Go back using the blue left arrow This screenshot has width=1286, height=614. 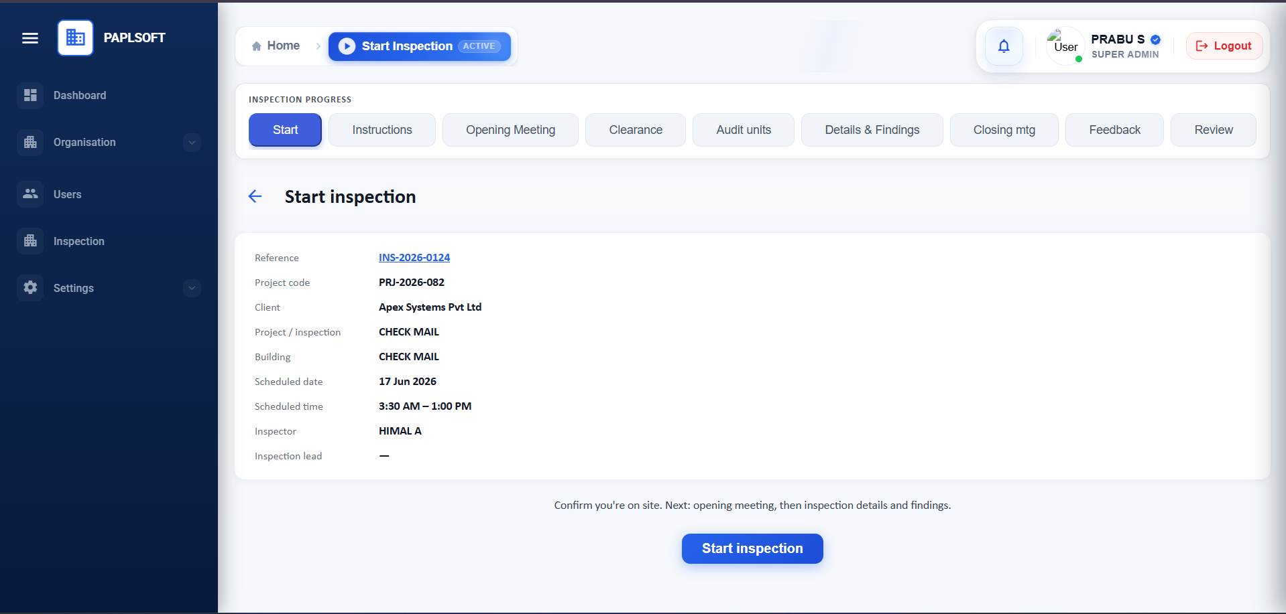[x=255, y=196]
